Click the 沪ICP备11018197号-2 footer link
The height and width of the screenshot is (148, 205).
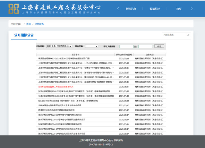click(x=101, y=144)
